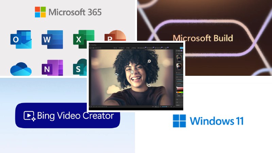Click the "Microsoft Build" text
Screen dimensions: 272x153
tap(203, 38)
